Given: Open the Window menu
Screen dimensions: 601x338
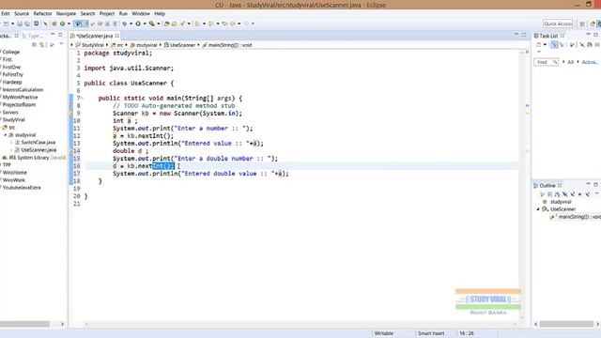Looking at the screenshot, I should 141,13.
